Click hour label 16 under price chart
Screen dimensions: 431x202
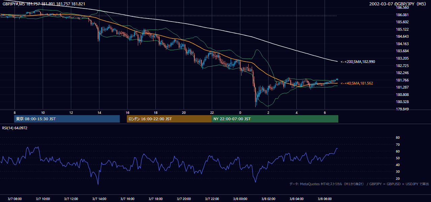click(x=127, y=112)
